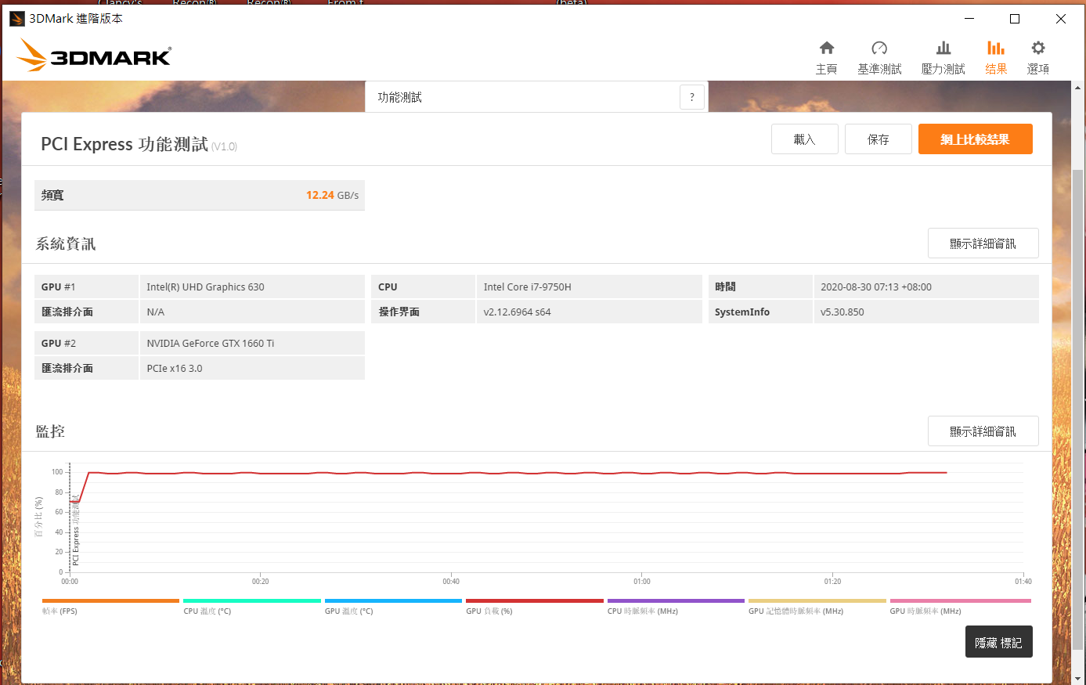The height and width of the screenshot is (685, 1086).
Task: Click the question mark help button
Action: click(692, 97)
